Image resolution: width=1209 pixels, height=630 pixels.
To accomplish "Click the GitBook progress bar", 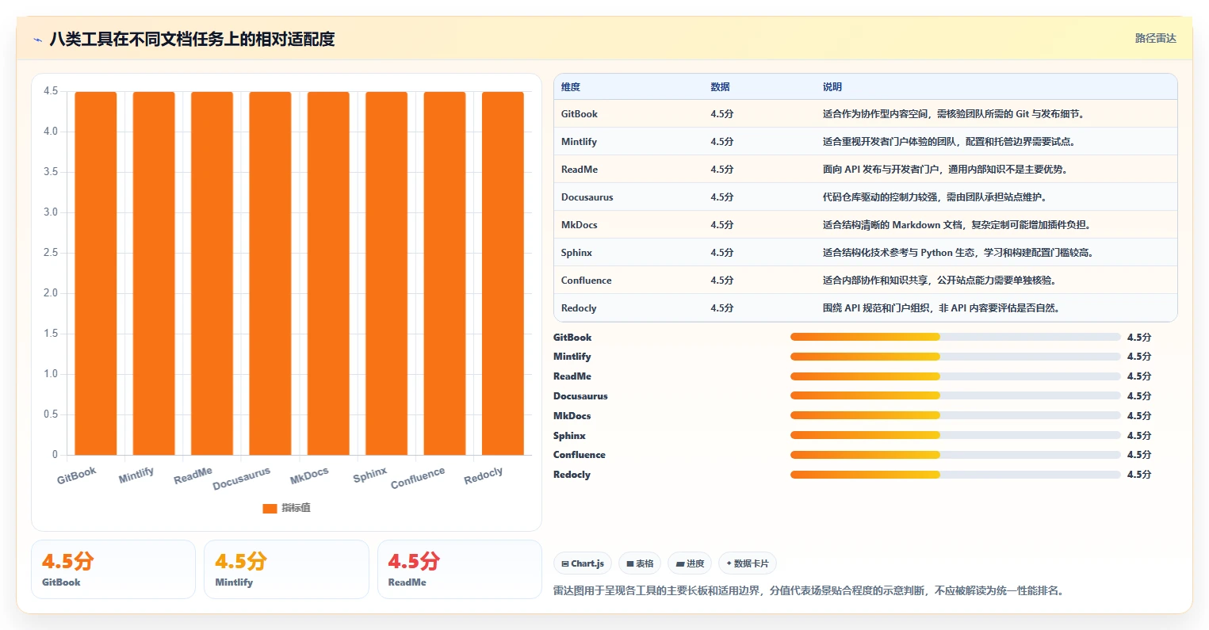I will click(955, 337).
